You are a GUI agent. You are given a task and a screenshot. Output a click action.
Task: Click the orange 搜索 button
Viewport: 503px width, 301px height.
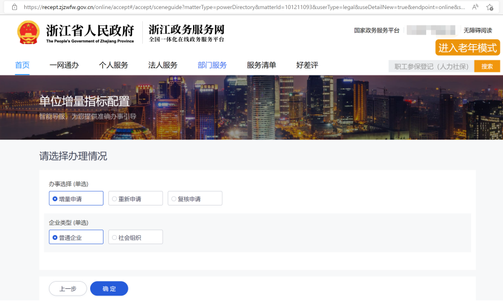(x=487, y=66)
